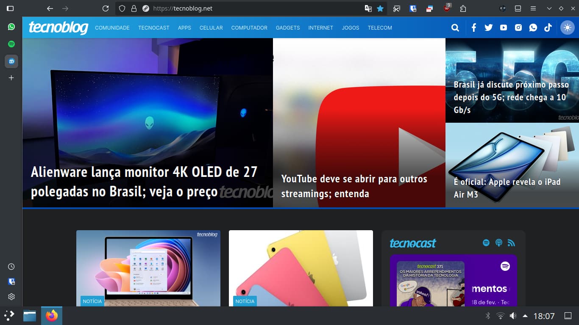Image resolution: width=579 pixels, height=325 pixels.
Task: Visit Tecnoblog's TikTok page icon
Action: click(x=548, y=28)
